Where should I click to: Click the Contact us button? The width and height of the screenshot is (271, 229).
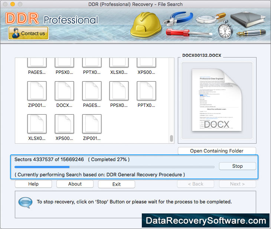pyautogui.click(x=28, y=33)
